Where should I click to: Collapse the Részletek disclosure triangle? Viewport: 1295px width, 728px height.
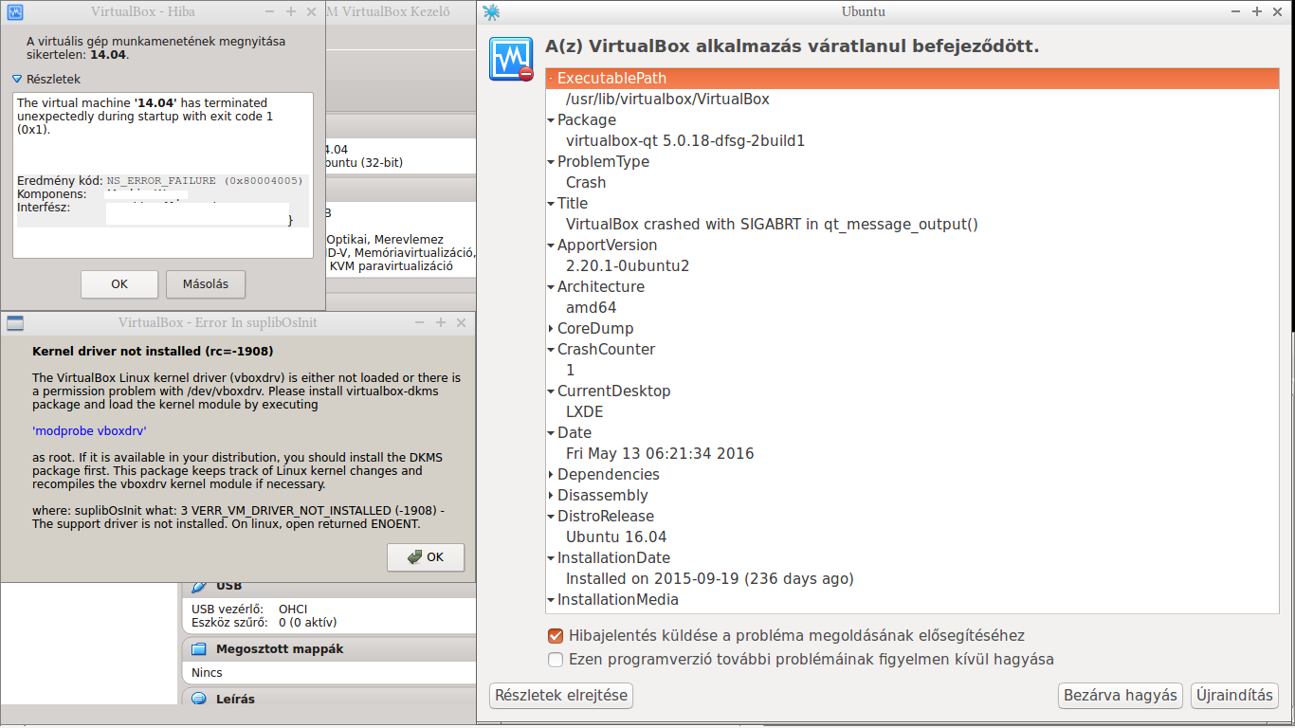coord(17,80)
